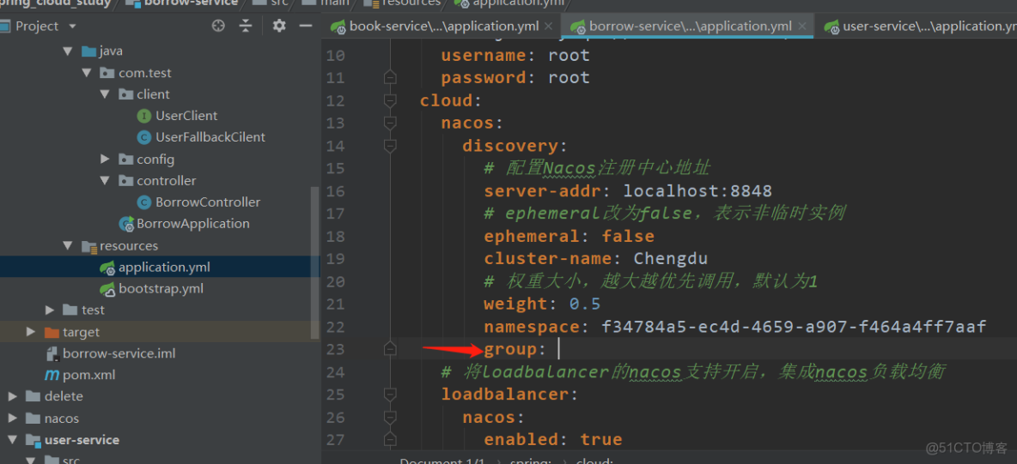Click the delete folder icon
The width and height of the screenshot is (1017, 464).
click(33, 396)
